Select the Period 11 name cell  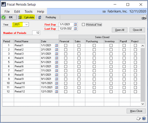(x=27, y=87)
